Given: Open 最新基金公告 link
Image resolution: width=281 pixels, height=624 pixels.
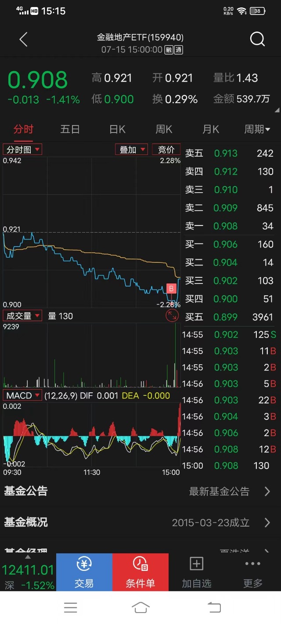Looking at the screenshot, I should [229, 491].
